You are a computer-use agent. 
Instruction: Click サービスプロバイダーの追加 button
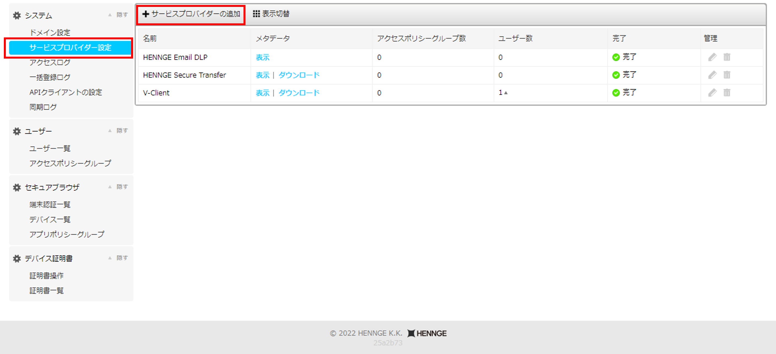coord(191,14)
